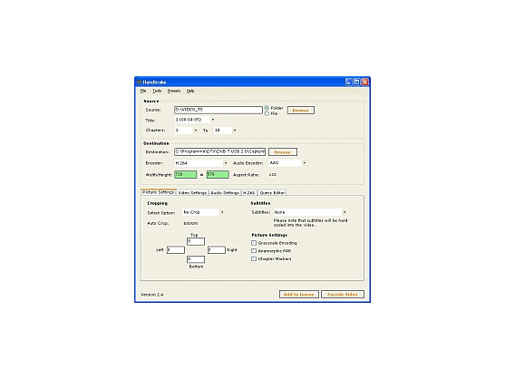Click the Version 2.4 text
The height and width of the screenshot is (379, 505).
tap(152, 295)
